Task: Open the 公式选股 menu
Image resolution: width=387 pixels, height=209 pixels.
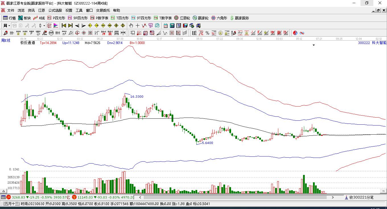Action: coord(55,11)
